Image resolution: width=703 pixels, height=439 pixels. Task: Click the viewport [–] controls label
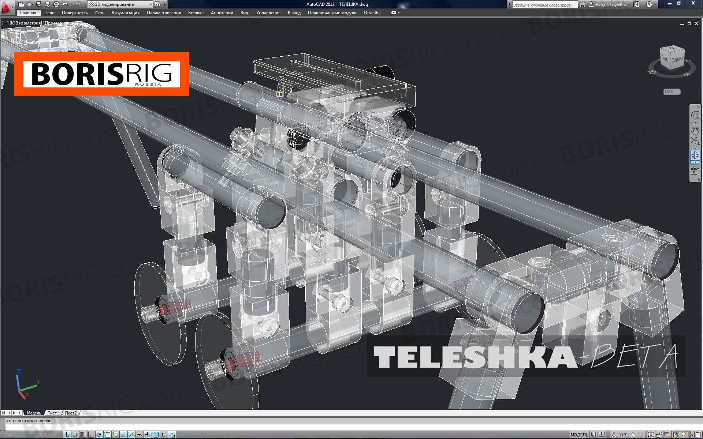click(5, 23)
